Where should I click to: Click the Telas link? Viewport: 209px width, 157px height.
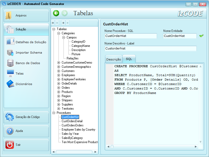[x=19, y=74]
